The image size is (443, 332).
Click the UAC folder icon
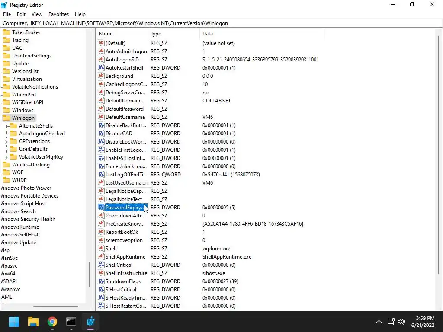pyautogui.click(x=6, y=48)
